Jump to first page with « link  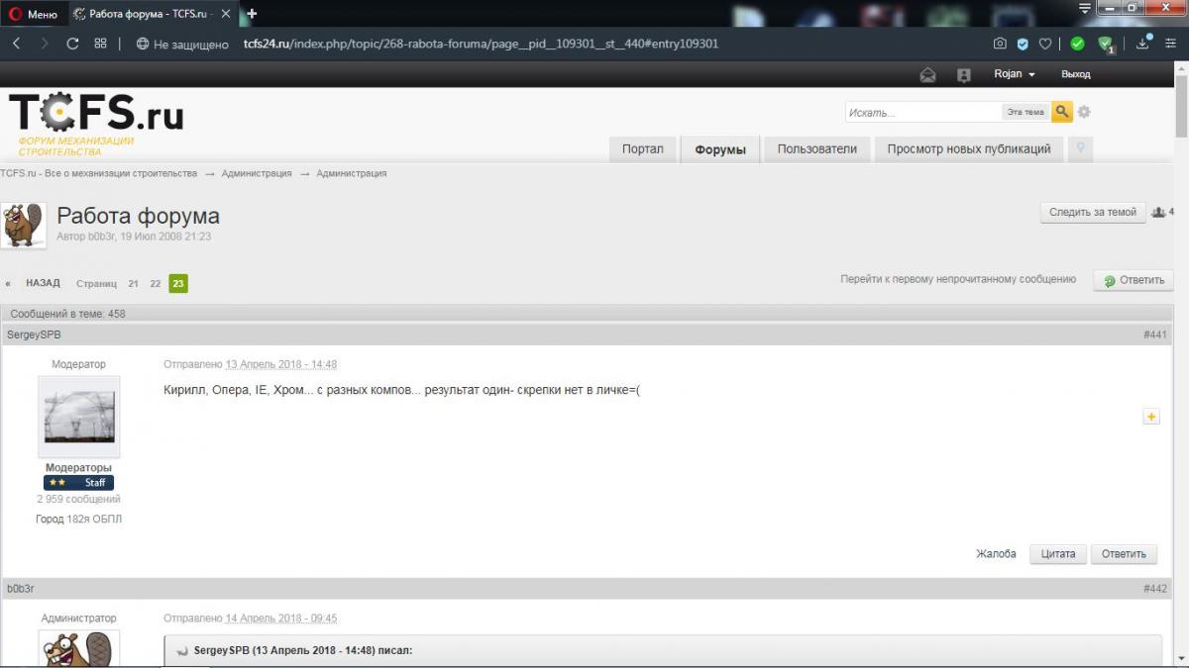(x=8, y=283)
